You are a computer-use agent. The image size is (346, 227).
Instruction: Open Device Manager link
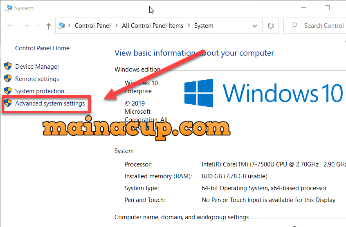tap(37, 67)
